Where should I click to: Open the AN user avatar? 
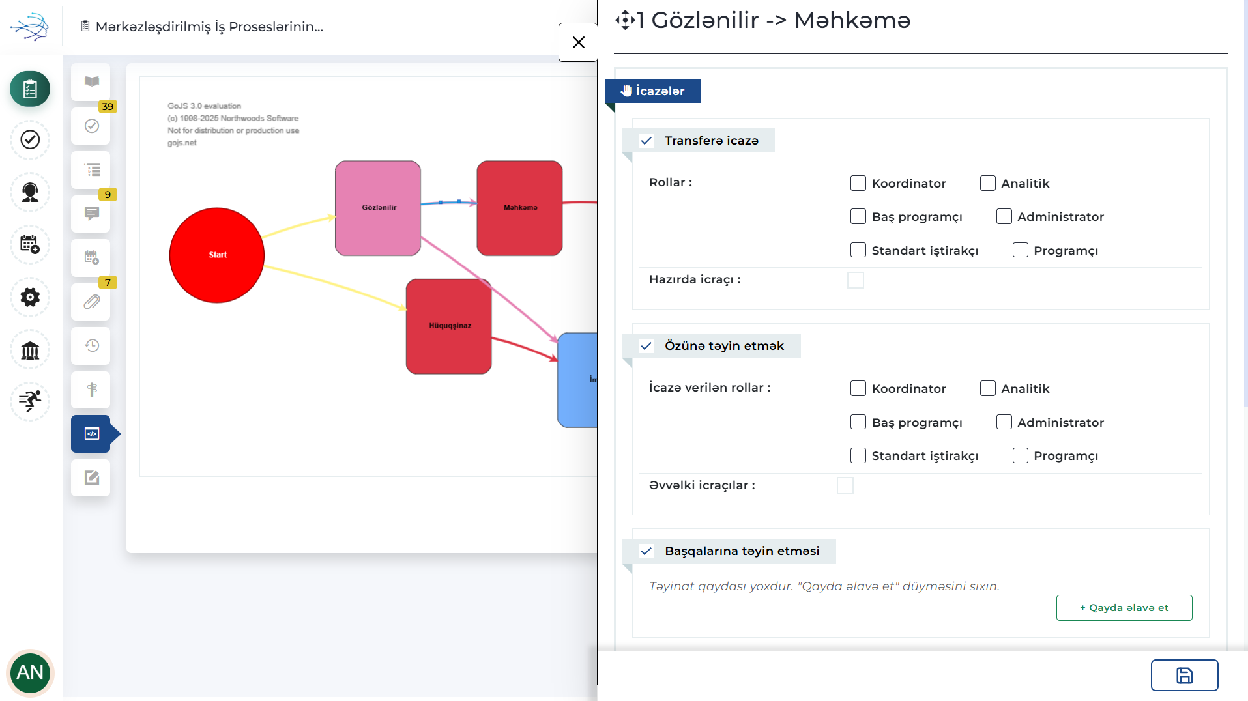point(30,672)
